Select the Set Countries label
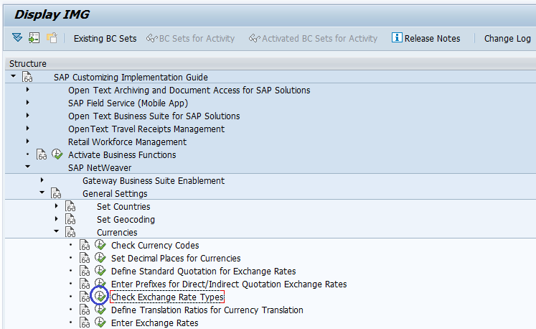The width and height of the screenshot is (536, 329). [x=123, y=206]
